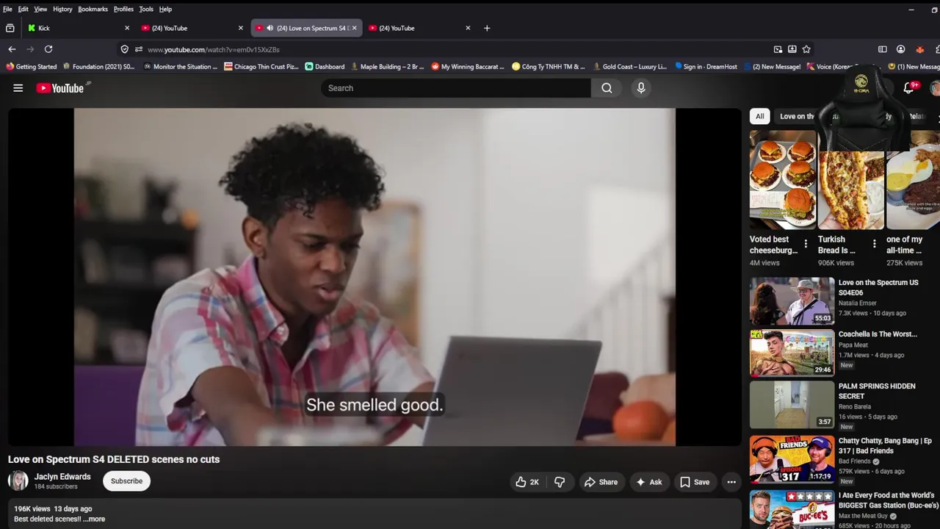Open the File menu

click(7, 9)
